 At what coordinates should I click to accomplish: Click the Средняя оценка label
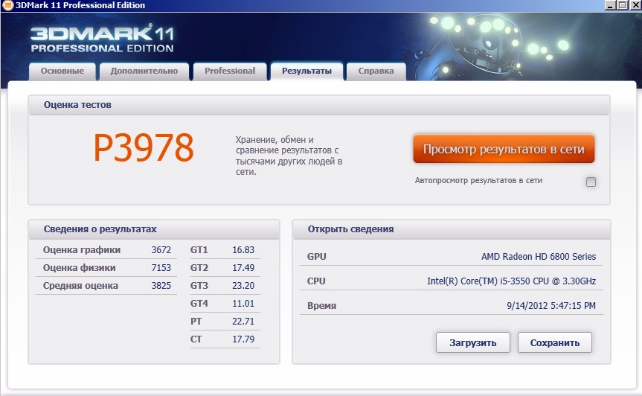coord(80,286)
